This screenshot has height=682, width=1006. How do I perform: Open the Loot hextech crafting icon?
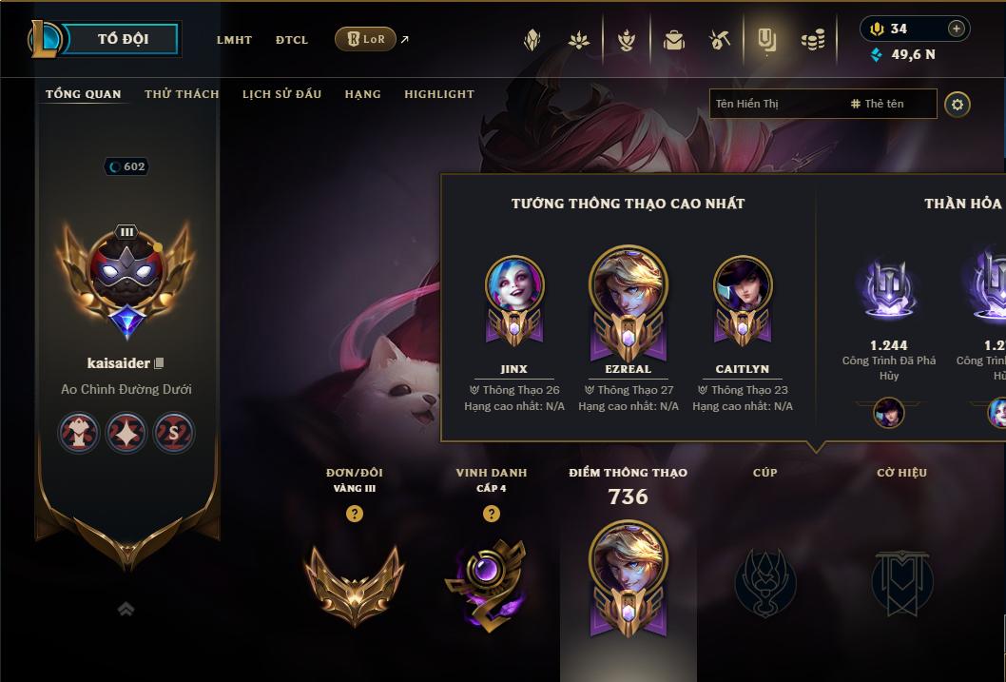click(x=720, y=40)
